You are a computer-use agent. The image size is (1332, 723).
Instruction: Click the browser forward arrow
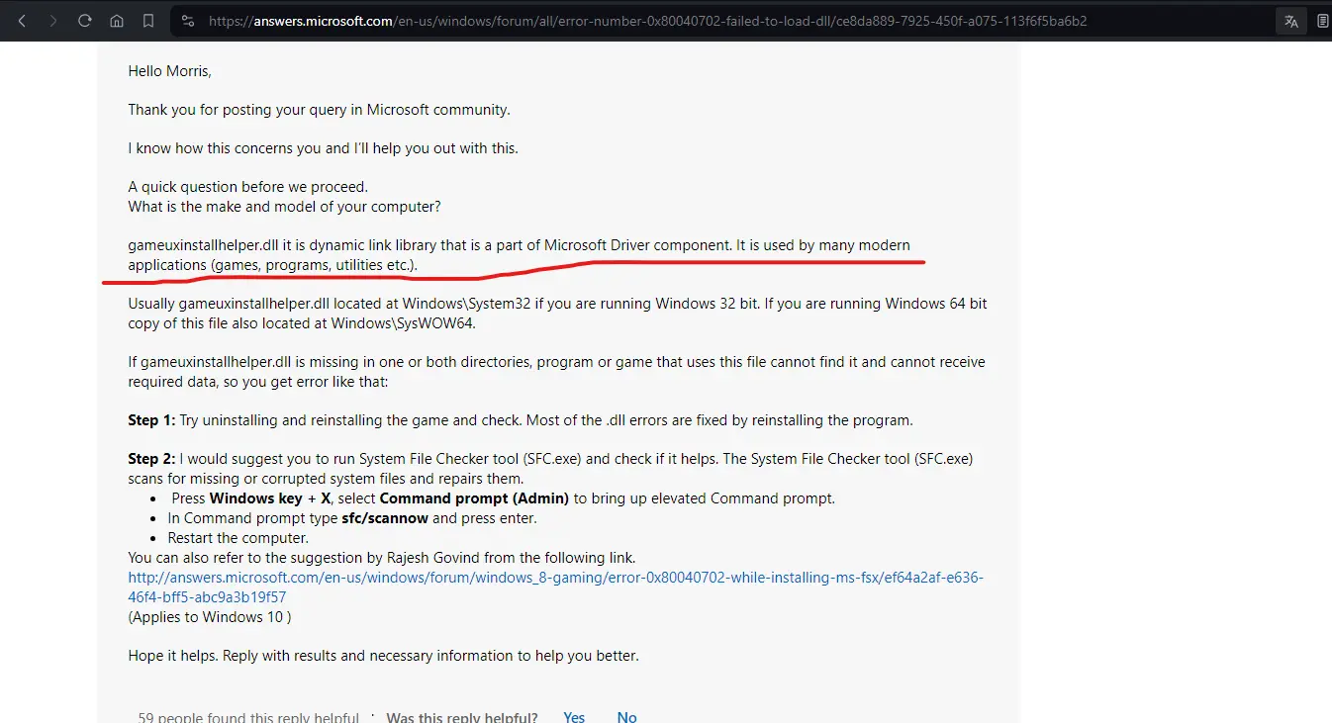coord(53,21)
